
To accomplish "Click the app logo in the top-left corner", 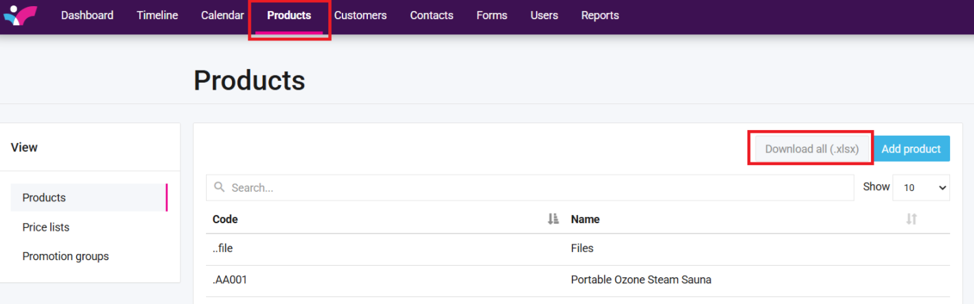I will pyautogui.click(x=20, y=14).
